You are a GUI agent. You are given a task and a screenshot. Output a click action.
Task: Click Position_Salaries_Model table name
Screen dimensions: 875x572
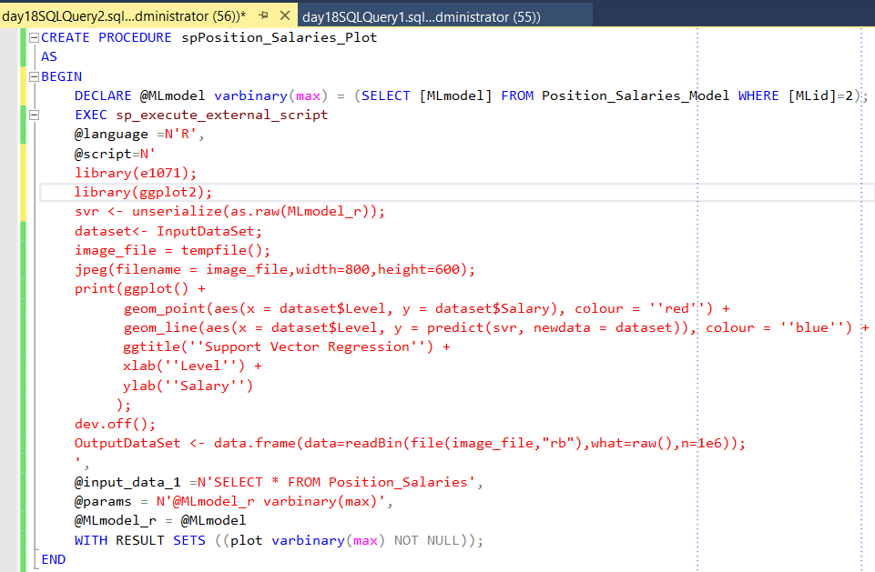coord(636,95)
